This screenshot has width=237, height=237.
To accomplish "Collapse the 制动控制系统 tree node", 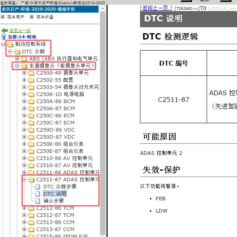I will [x=3, y=44].
